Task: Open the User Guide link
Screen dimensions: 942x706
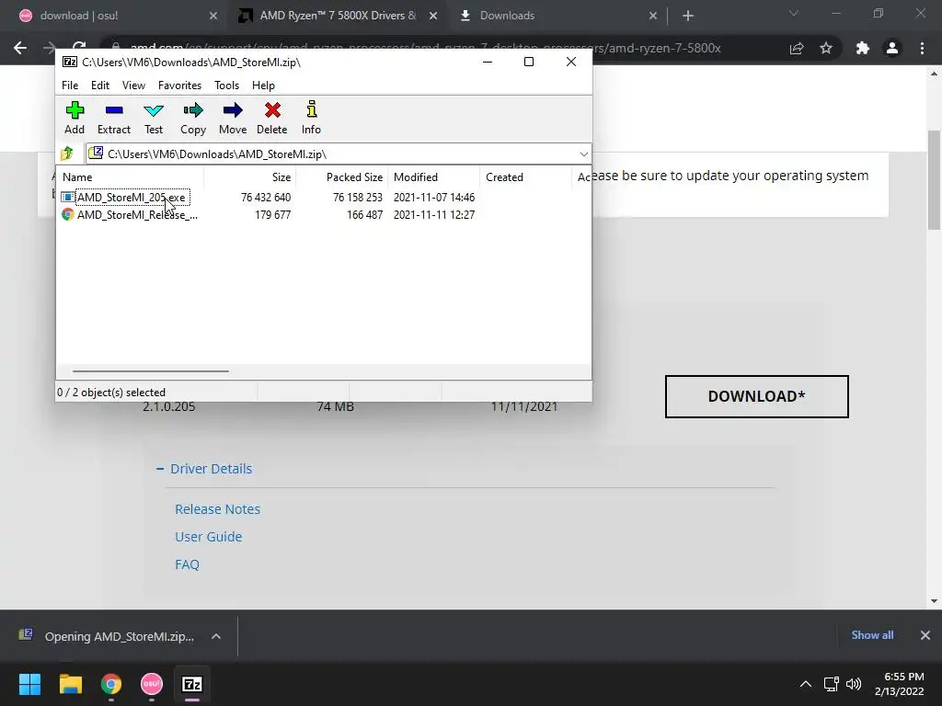Action: [209, 537]
